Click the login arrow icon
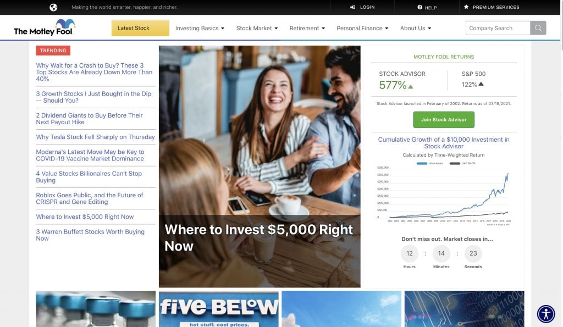563x327 pixels. tap(352, 7)
